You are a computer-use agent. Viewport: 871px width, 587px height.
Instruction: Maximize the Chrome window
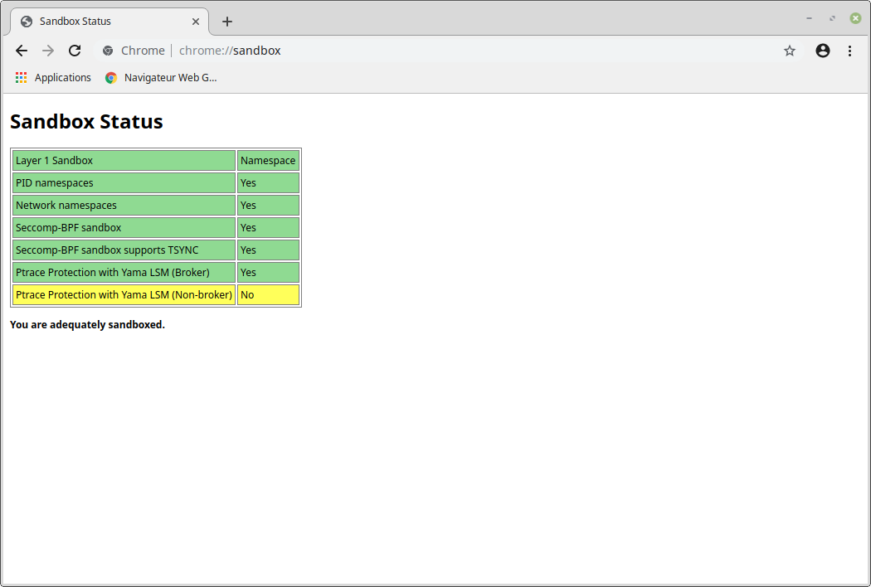pyautogui.click(x=832, y=17)
